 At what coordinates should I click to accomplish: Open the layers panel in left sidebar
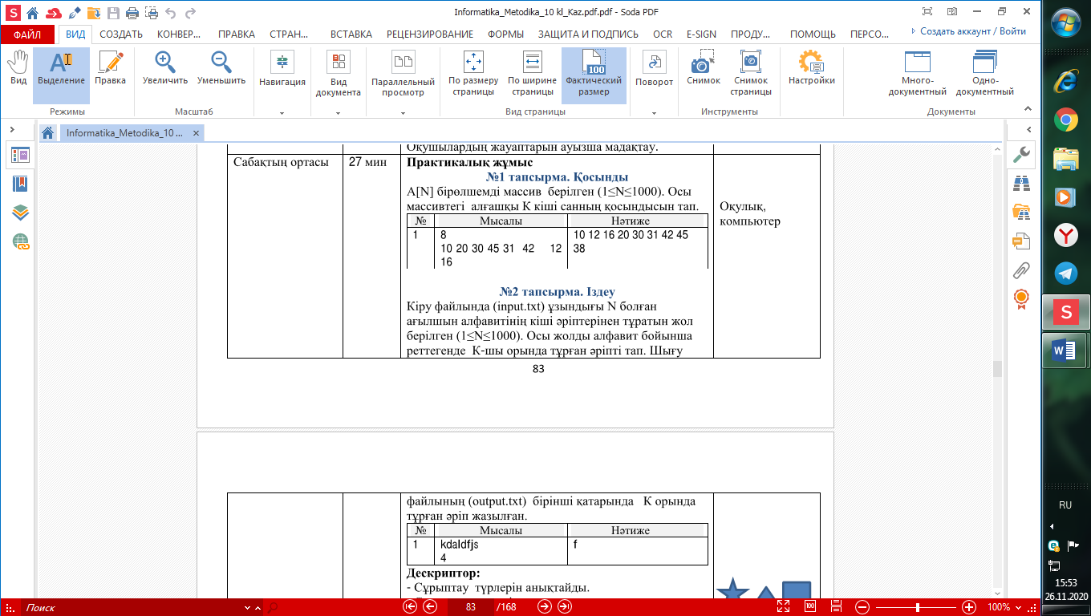(20, 212)
